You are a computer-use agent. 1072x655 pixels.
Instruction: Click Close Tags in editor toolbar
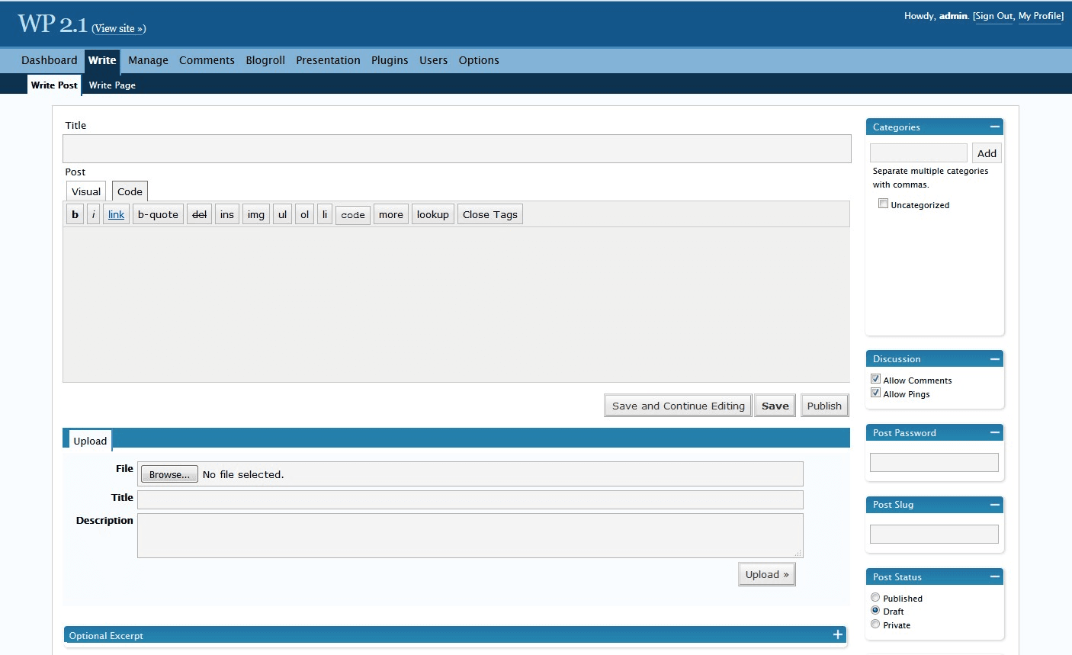point(490,214)
